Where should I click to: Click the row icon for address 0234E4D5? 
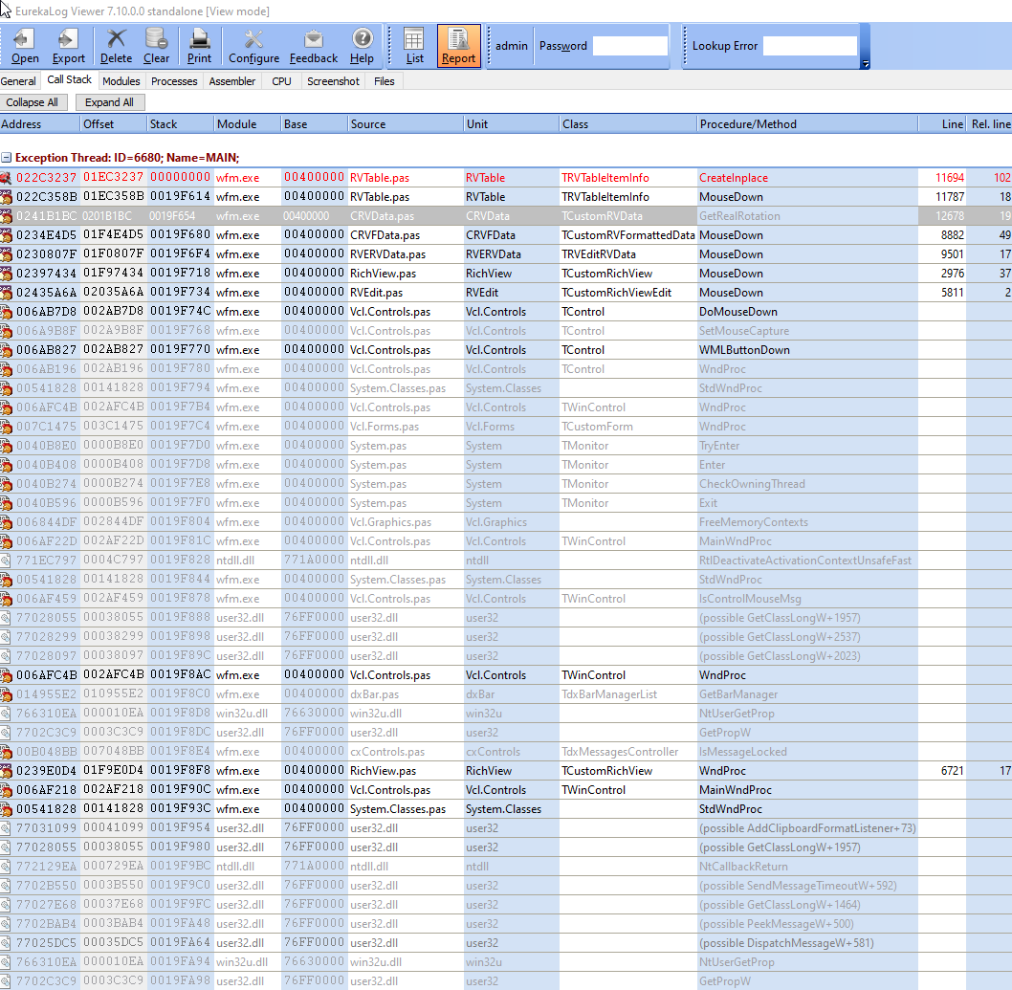(x=6, y=235)
